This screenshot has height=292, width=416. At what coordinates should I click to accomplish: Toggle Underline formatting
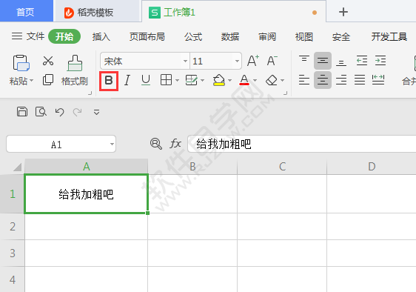tap(146, 80)
